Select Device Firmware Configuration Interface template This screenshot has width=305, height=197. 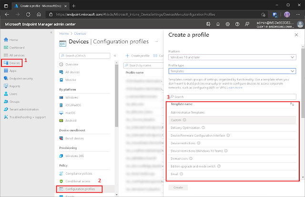point(232,136)
